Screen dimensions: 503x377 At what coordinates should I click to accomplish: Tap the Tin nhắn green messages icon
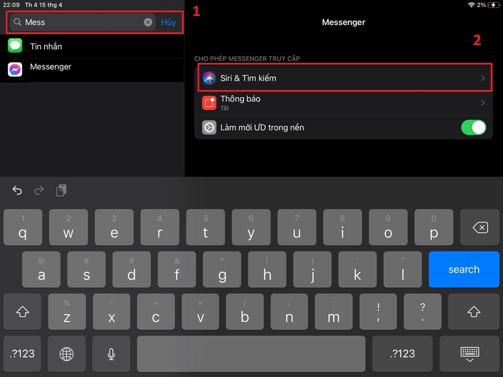pyautogui.click(x=15, y=45)
